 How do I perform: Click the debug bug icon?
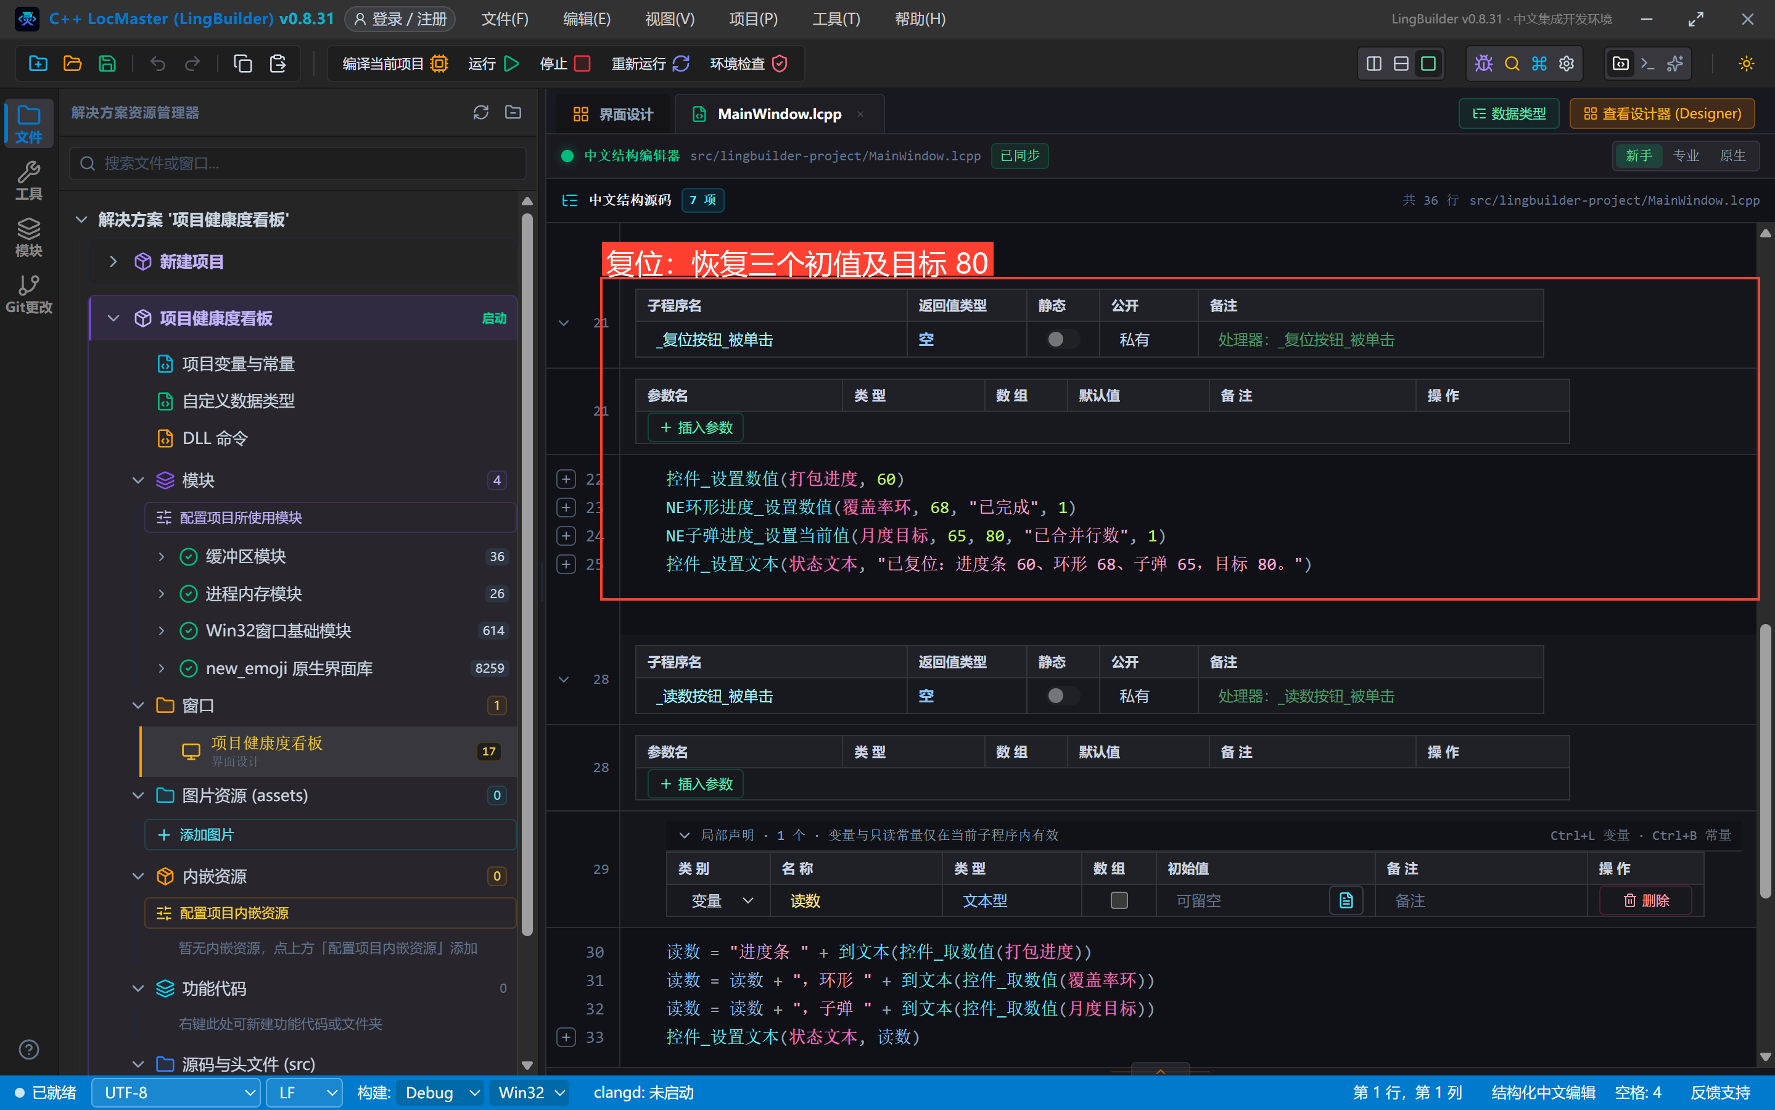point(1483,64)
